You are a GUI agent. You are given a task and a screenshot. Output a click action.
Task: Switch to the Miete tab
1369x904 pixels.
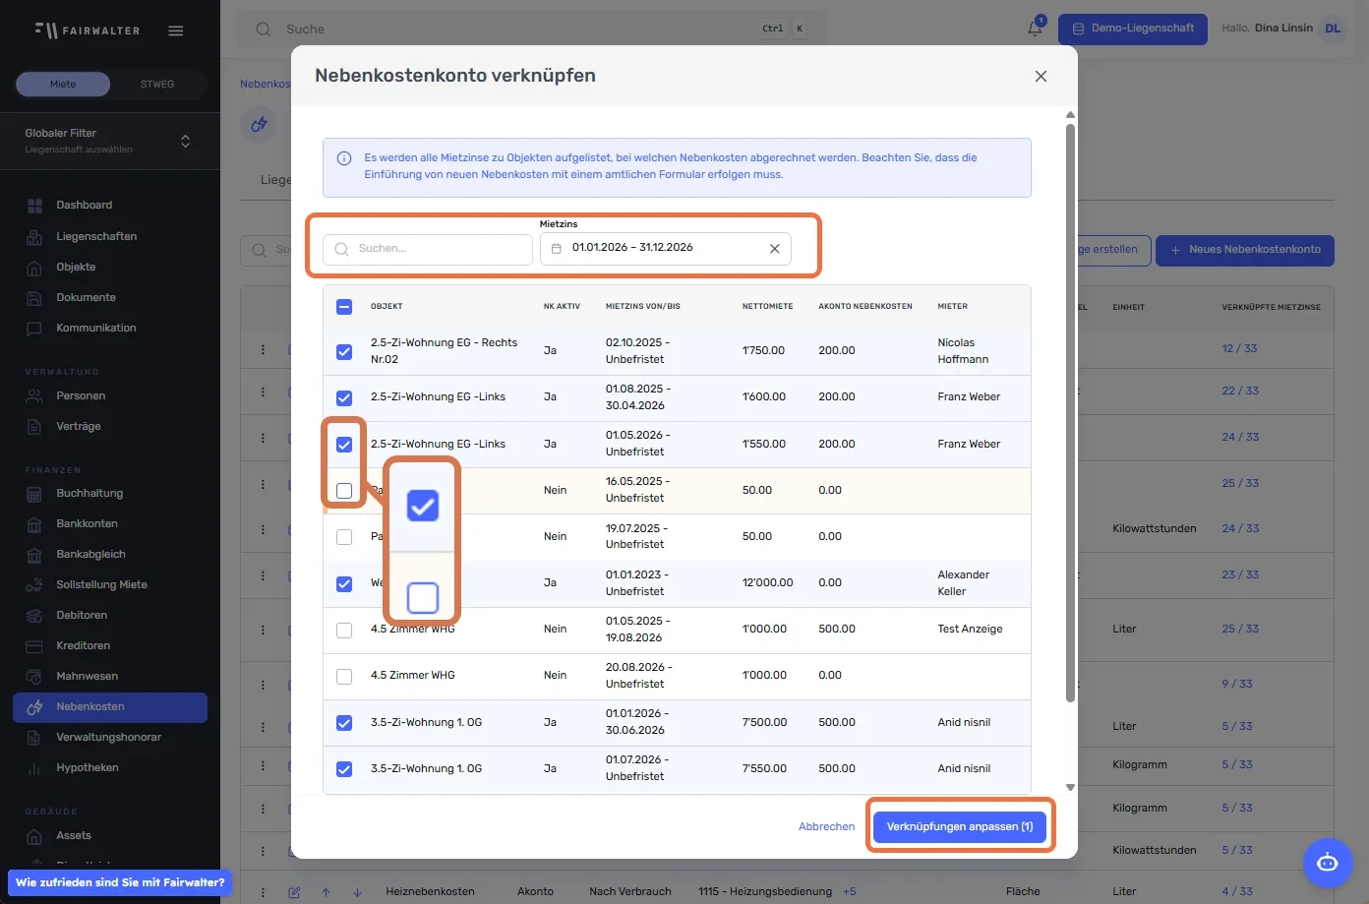pyautogui.click(x=63, y=85)
